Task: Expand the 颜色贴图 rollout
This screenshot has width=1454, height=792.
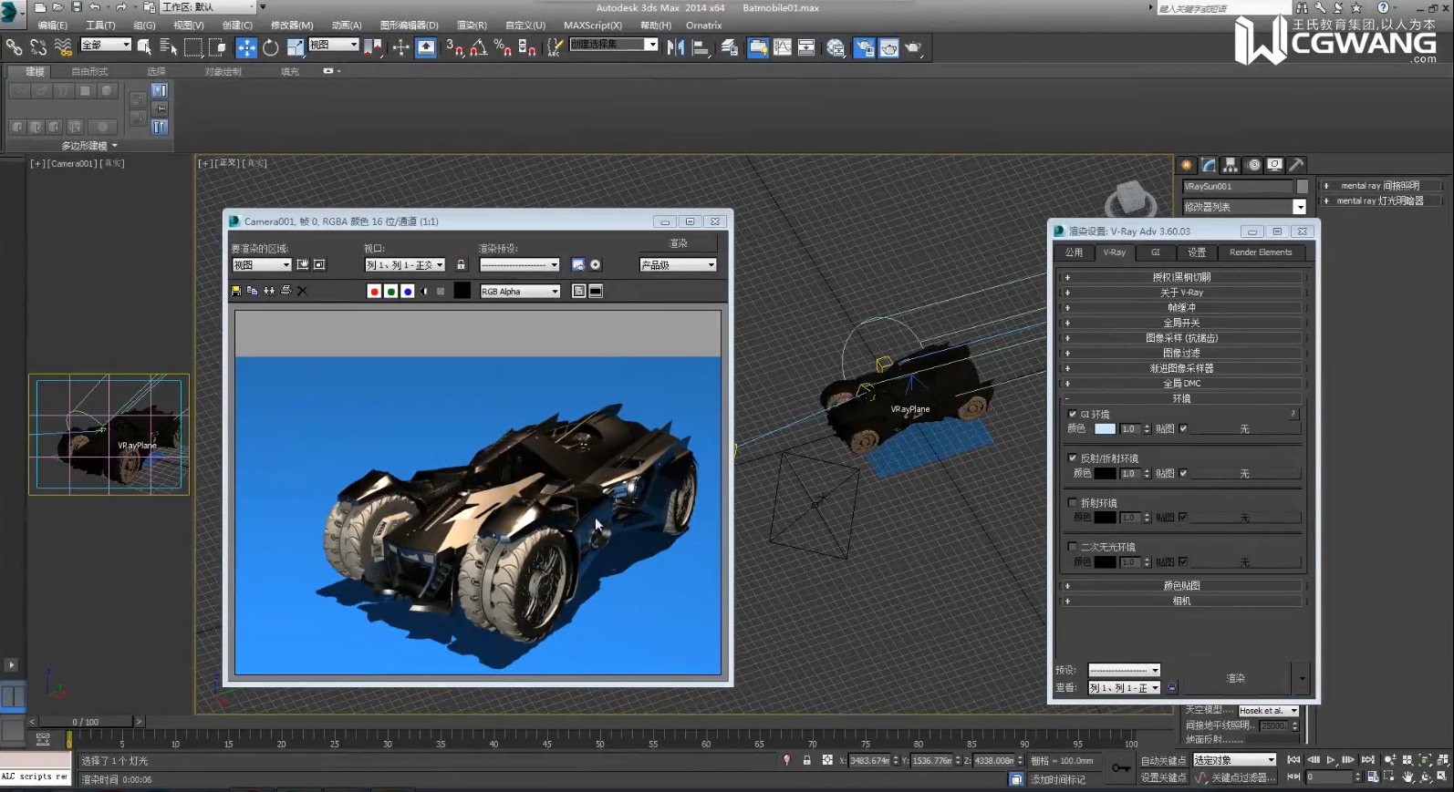Action: click(x=1181, y=585)
